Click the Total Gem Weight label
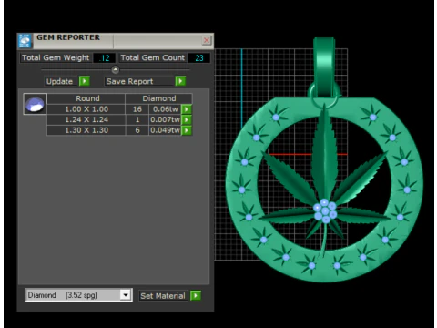The image size is (437, 328). (56, 57)
